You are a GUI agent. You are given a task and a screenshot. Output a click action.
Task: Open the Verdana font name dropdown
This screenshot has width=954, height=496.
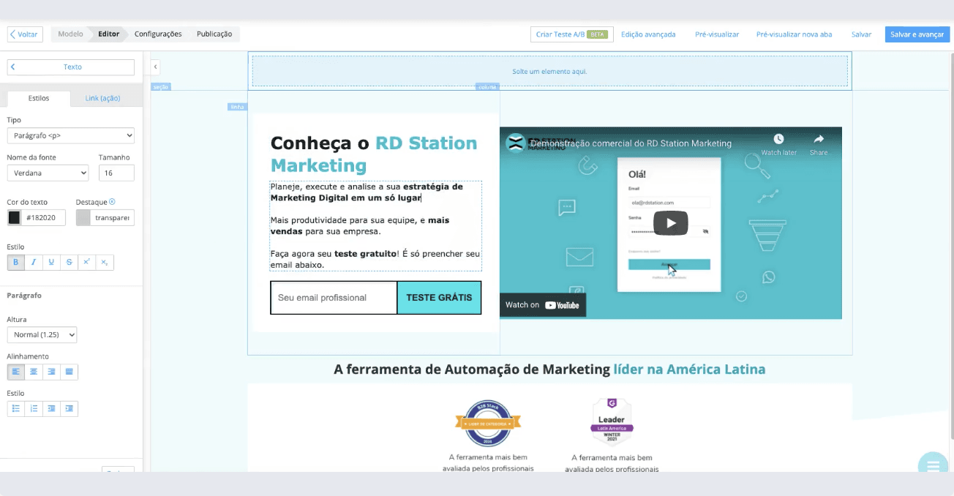(48, 173)
